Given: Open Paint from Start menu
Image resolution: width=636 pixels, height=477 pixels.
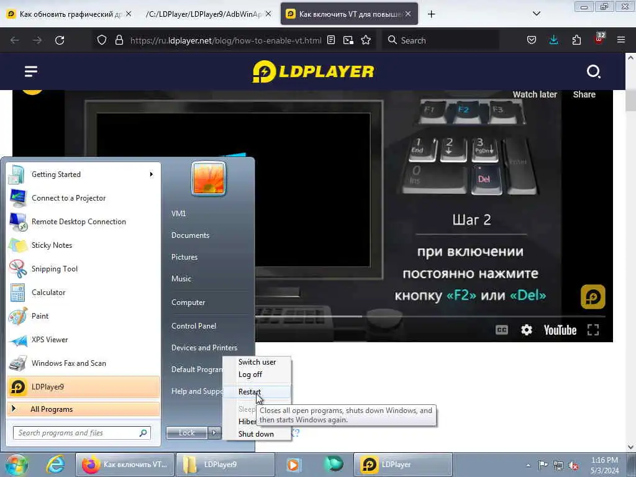Looking at the screenshot, I should coord(83,316).
